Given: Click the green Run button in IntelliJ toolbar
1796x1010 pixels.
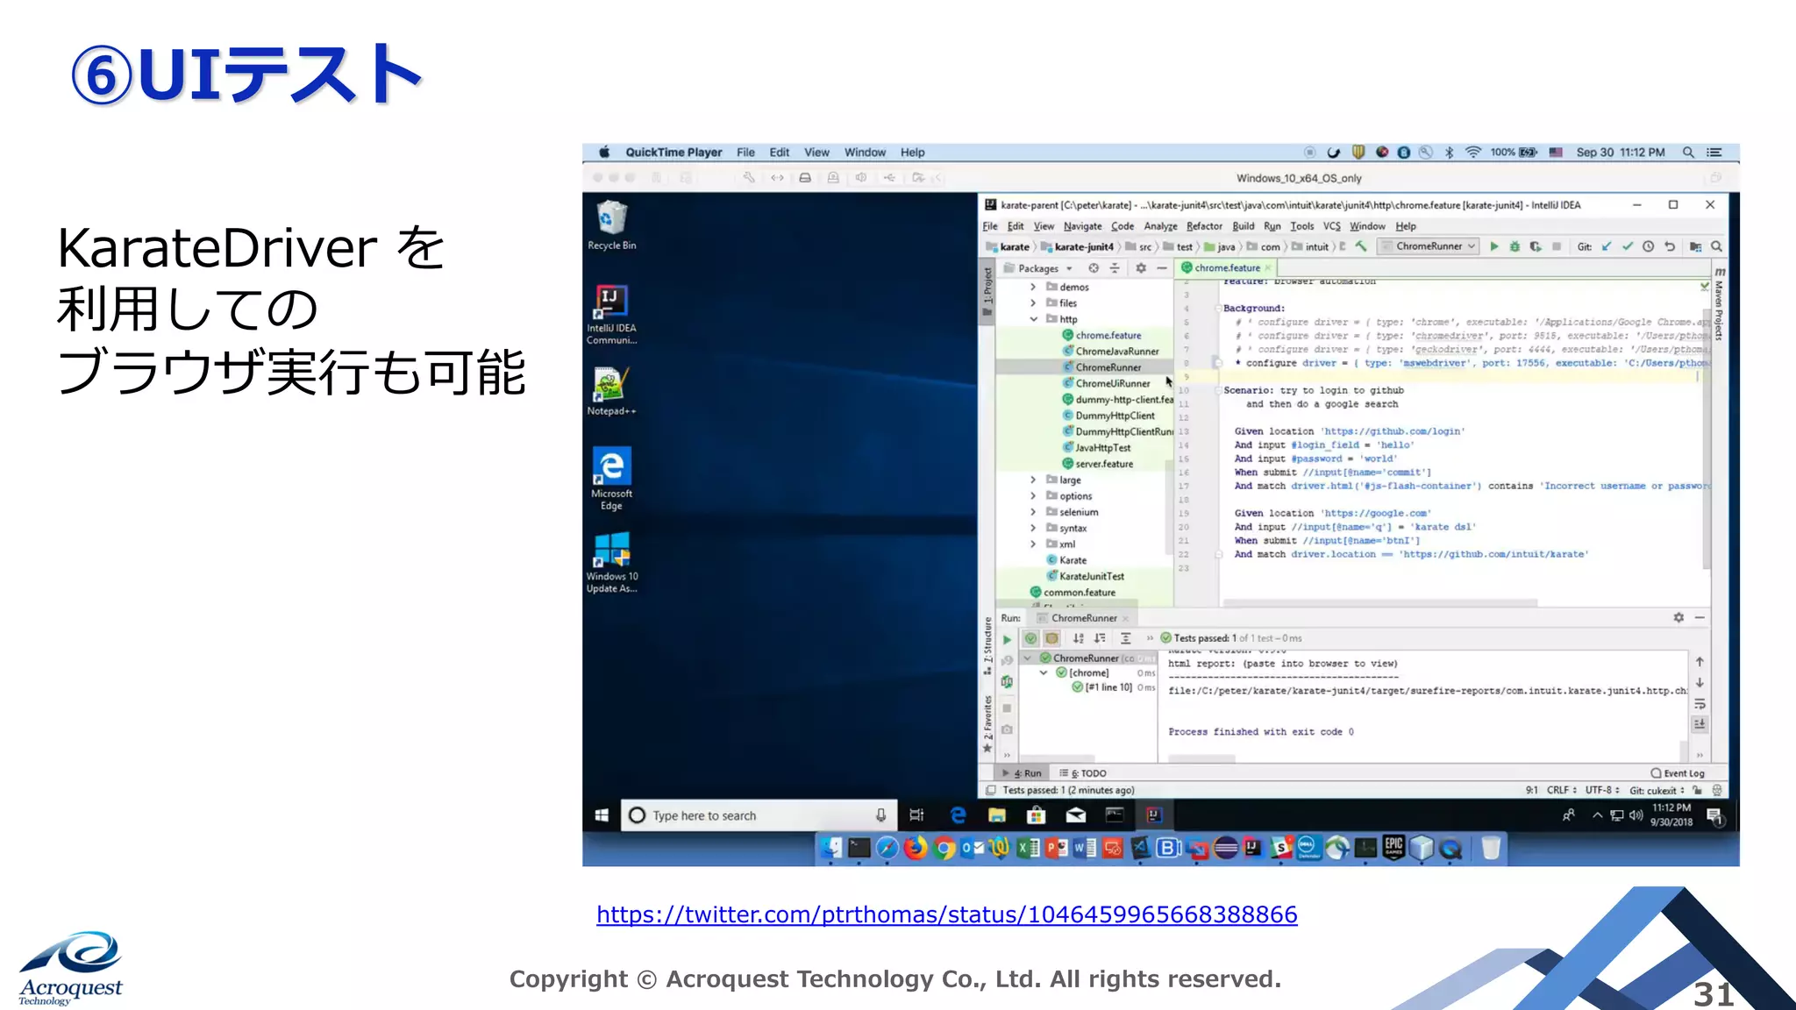Looking at the screenshot, I should (x=1494, y=246).
